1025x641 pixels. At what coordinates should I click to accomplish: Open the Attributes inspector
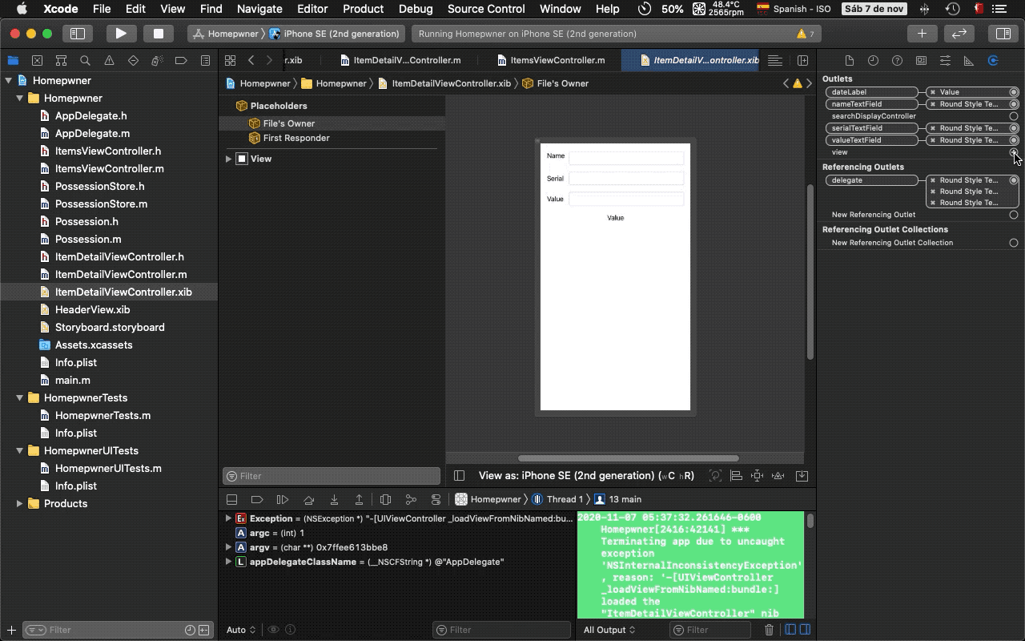[945, 61]
